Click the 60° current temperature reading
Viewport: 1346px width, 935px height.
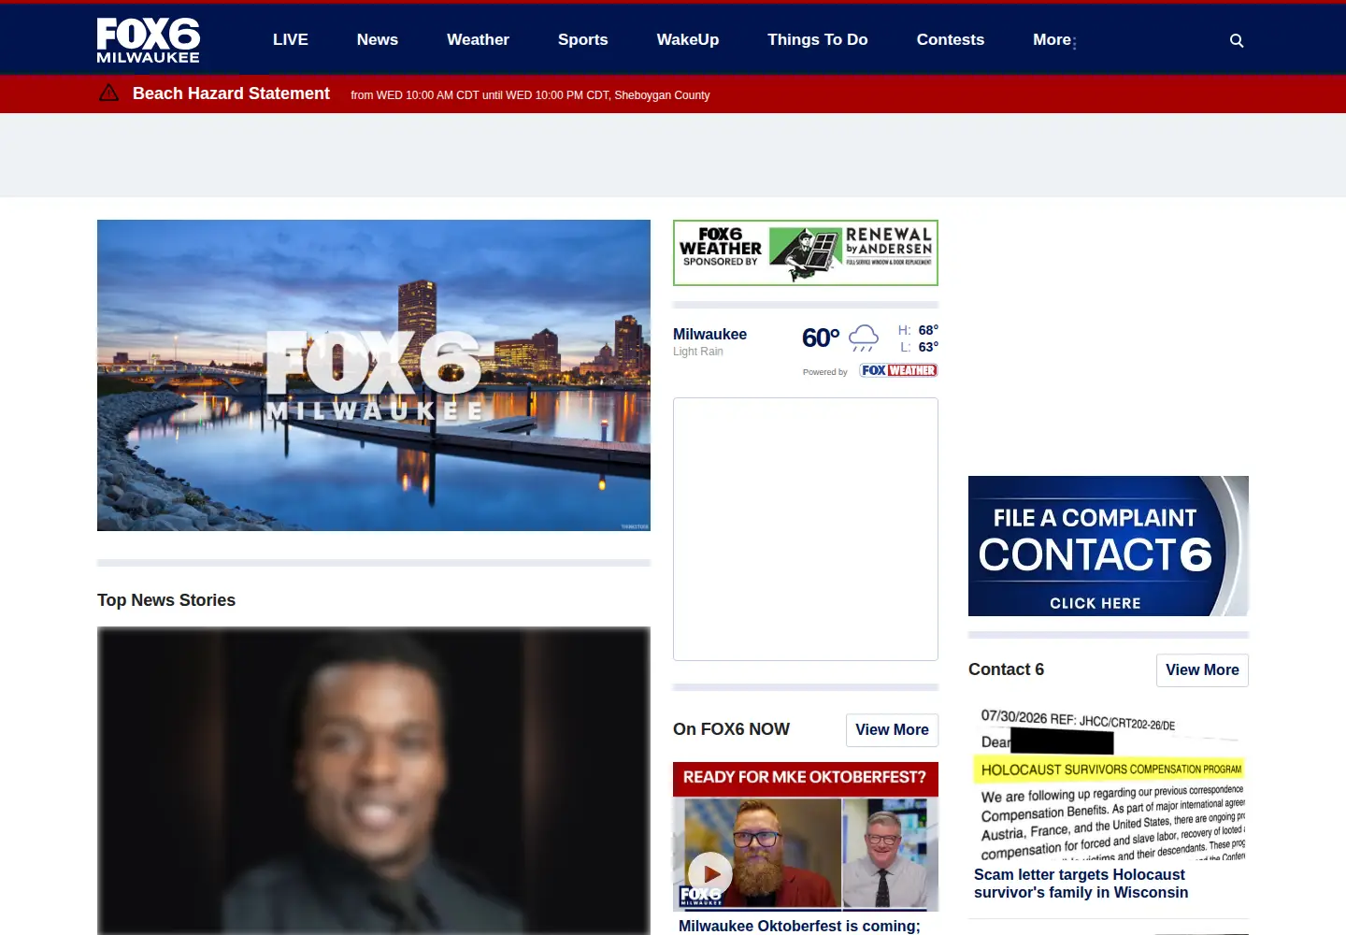821,338
